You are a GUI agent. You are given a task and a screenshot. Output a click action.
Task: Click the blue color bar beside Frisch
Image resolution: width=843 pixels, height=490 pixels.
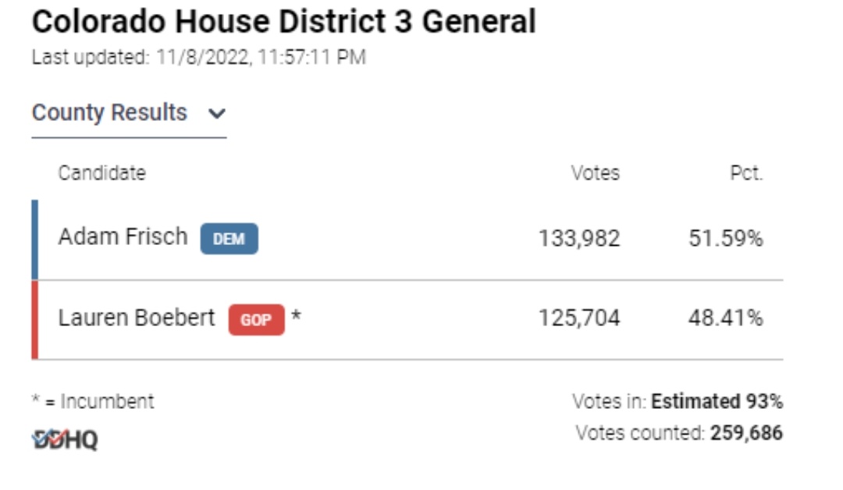[x=35, y=240]
